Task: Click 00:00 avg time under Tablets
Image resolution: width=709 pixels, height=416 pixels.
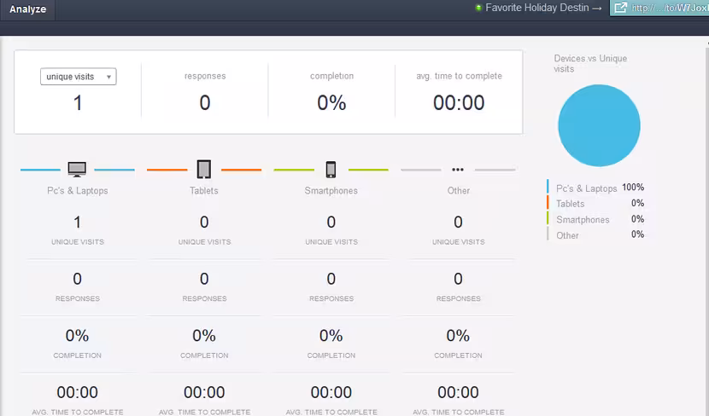Action: 204,392
